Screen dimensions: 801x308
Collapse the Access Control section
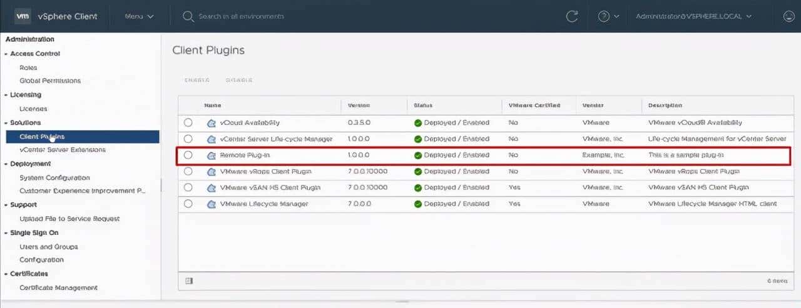(6, 54)
